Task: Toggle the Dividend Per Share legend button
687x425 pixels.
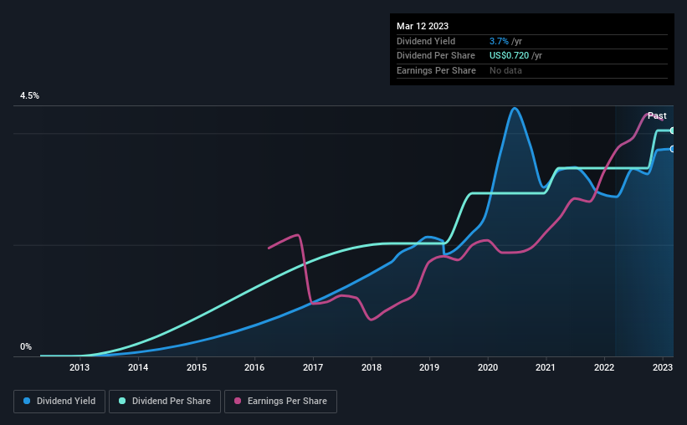Action: (x=165, y=402)
